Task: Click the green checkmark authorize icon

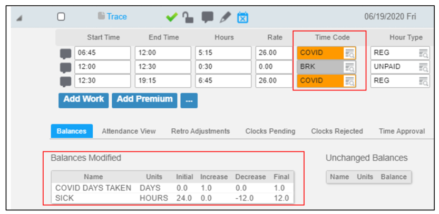Action: coord(172,17)
